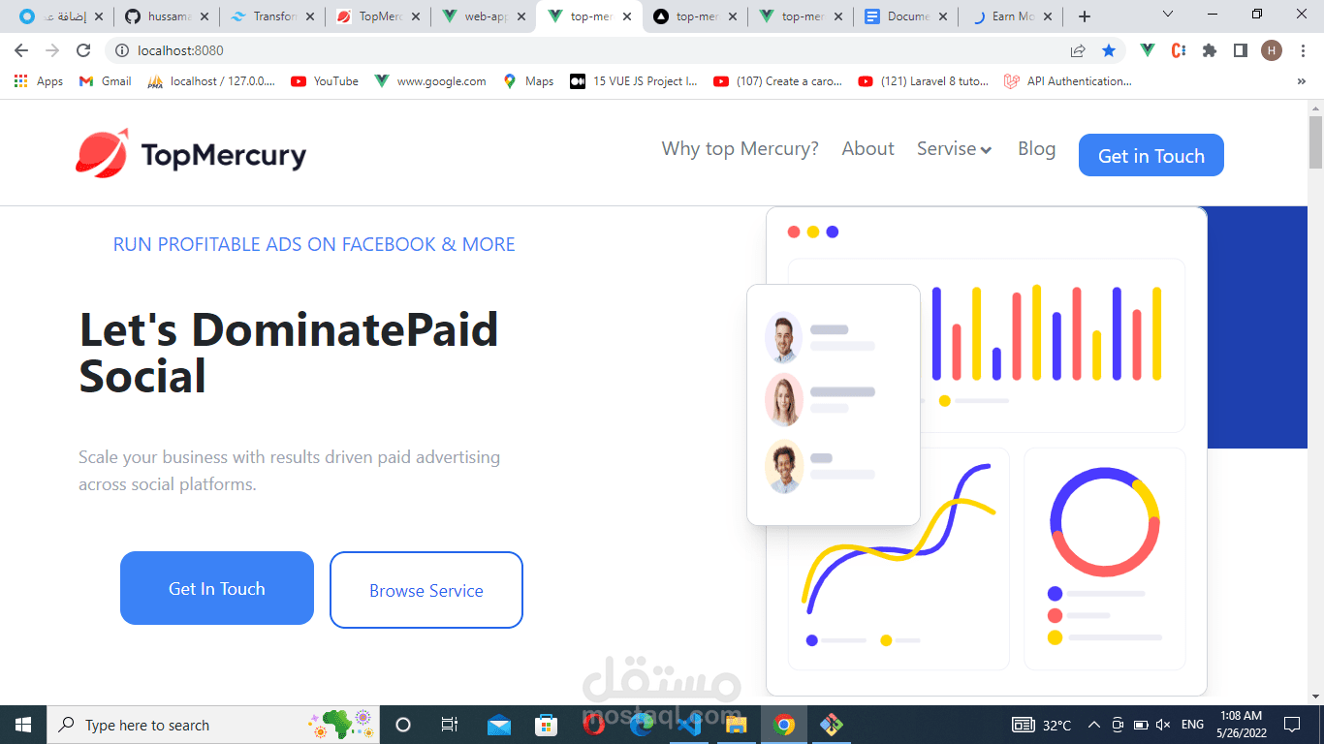Screen dimensions: 1324x744
Task: Open the 1:08 AM clock calendar
Action: [x=1241, y=725]
